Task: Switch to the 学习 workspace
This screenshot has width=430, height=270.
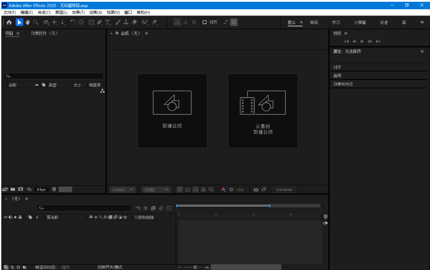Action: tap(336, 22)
